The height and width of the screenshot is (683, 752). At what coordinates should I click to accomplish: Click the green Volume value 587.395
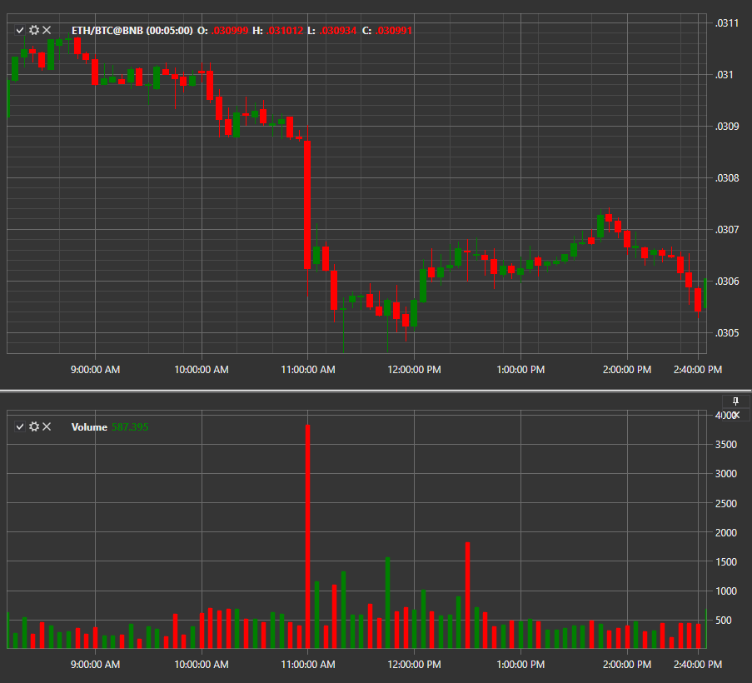click(x=130, y=426)
